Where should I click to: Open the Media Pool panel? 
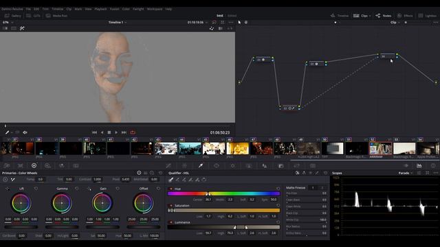(57, 16)
